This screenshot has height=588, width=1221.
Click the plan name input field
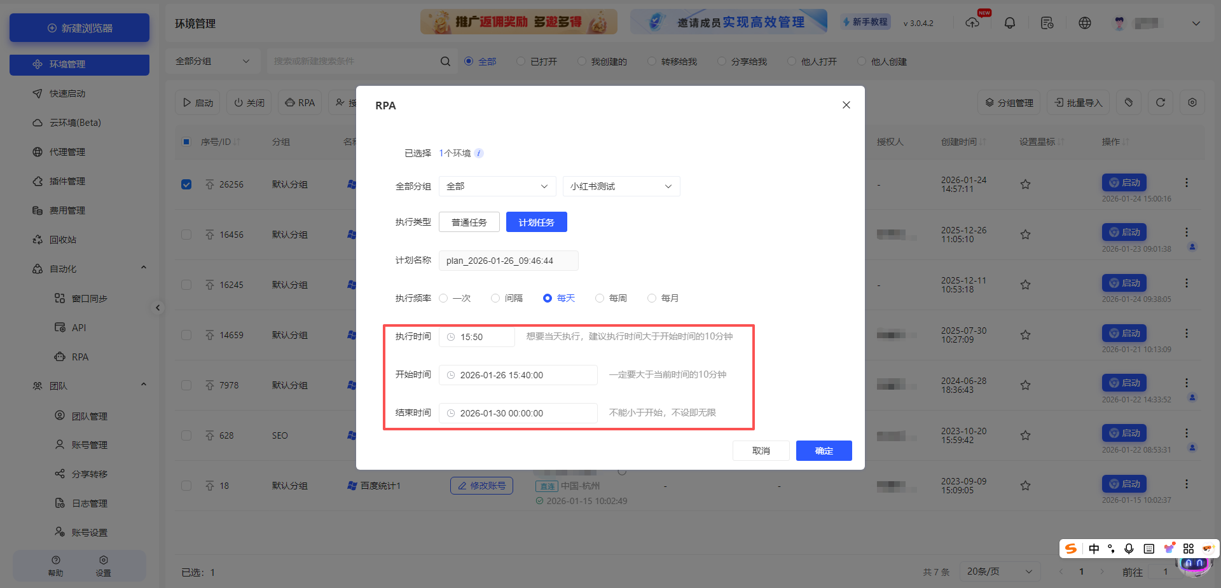click(x=508, y=261)
